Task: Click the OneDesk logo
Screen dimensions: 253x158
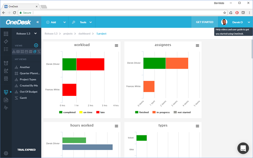Action: pos(18,22)
